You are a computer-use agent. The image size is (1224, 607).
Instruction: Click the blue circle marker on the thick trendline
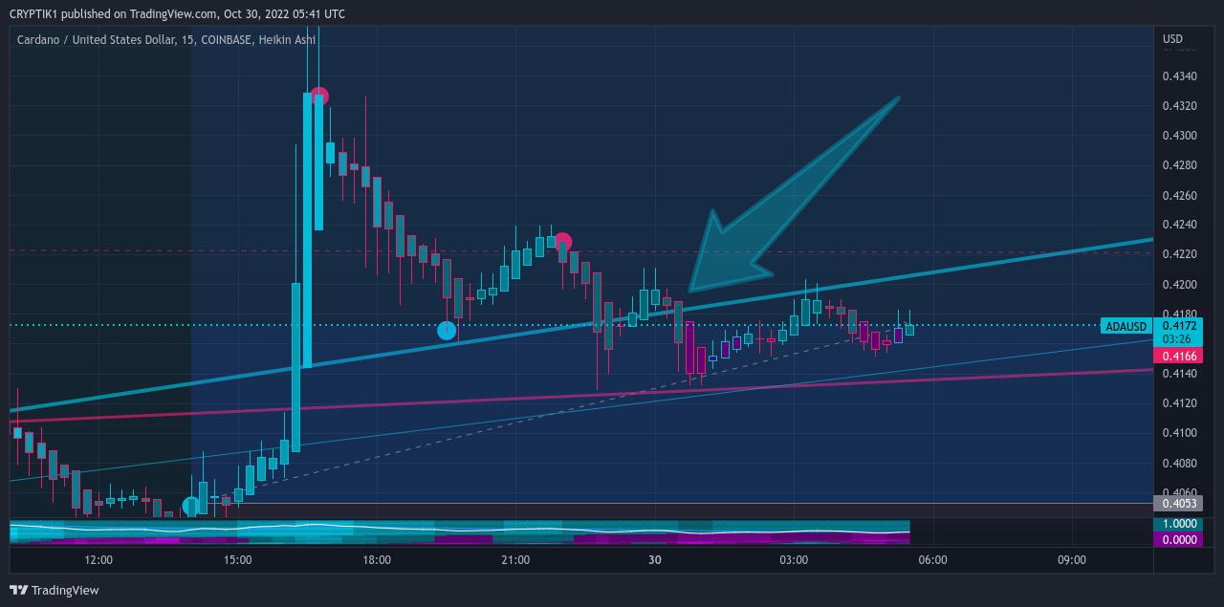[x=447, y=331]
